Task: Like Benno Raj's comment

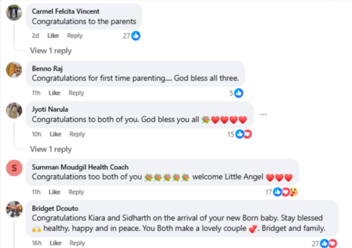Action: pyautogui.click(x=54, y=93)
